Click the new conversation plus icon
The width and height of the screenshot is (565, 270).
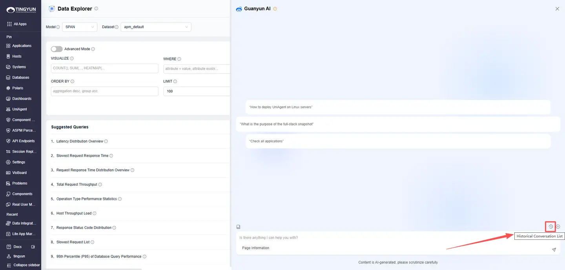click(558, 227)
